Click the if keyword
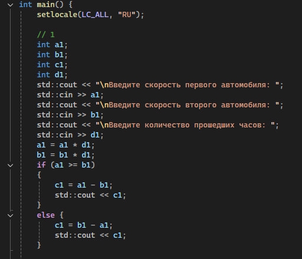The width and height of the screenshot is (302, 259). [41, 165]
